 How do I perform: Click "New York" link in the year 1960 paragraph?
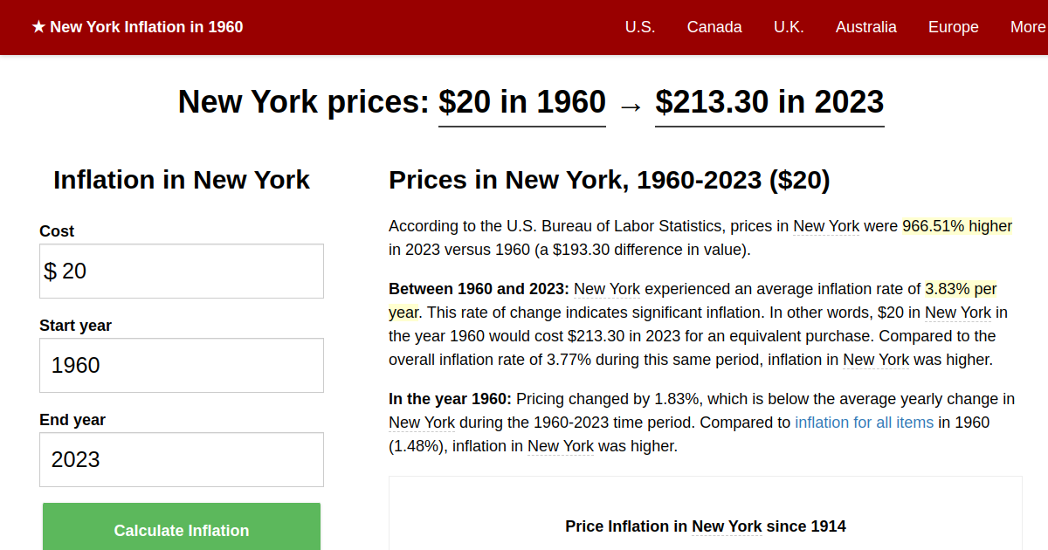[422, 422]
